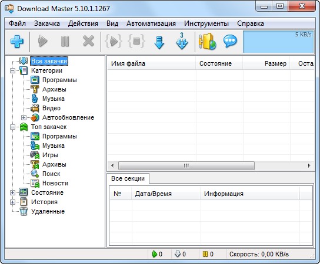Screen dimensions: 320x264
Task: Click the scrollbar right arrow
Action: [x=309, y=165]
